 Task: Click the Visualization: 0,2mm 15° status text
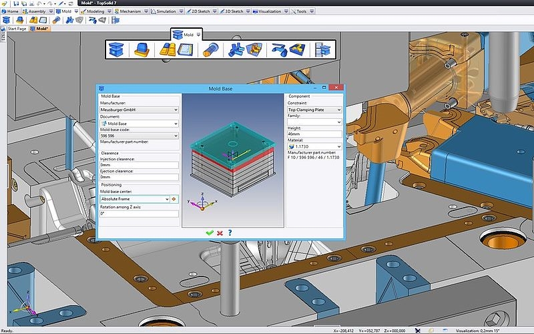(x=477, y=331)
